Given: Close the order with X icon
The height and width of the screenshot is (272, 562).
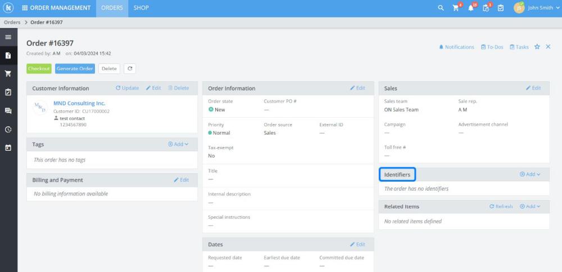Looking at the screenshot, I should [x=548, y=47].
